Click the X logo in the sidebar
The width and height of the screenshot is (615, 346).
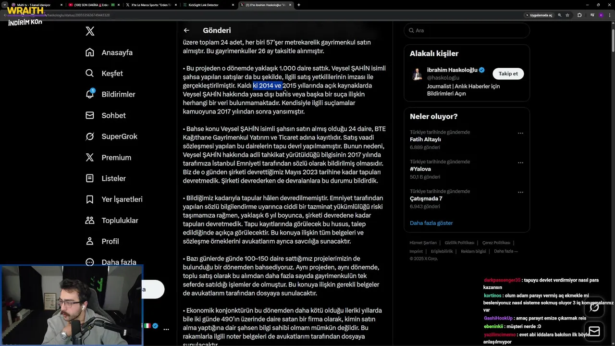pos(90,31)
